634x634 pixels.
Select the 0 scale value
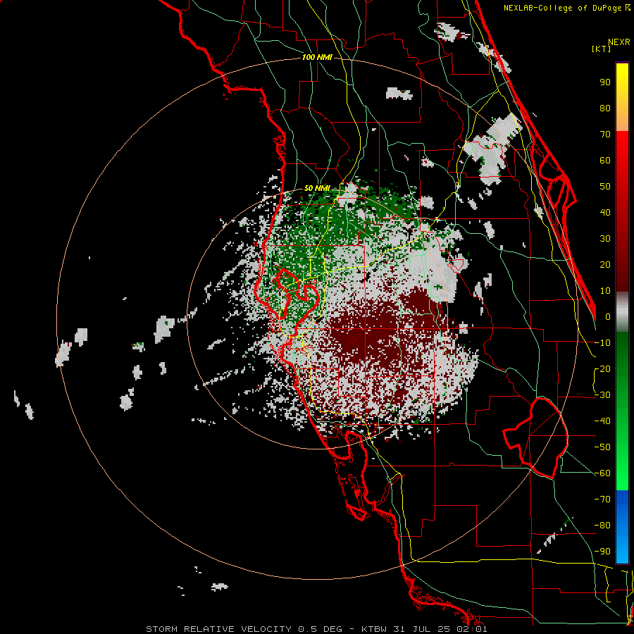(608, 317)
